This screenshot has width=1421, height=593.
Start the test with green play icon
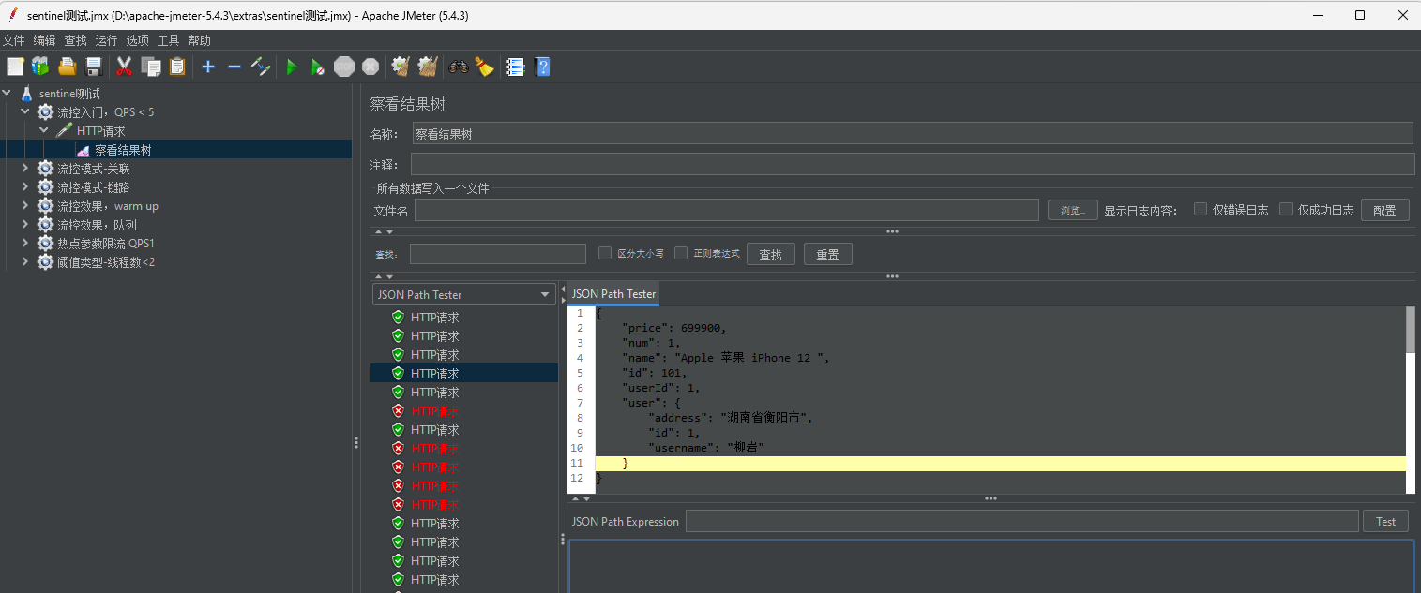(x=292, y=67)
